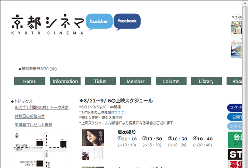248x168 pixels.
Task: Go to the Home menu
Action: [30, 81]
